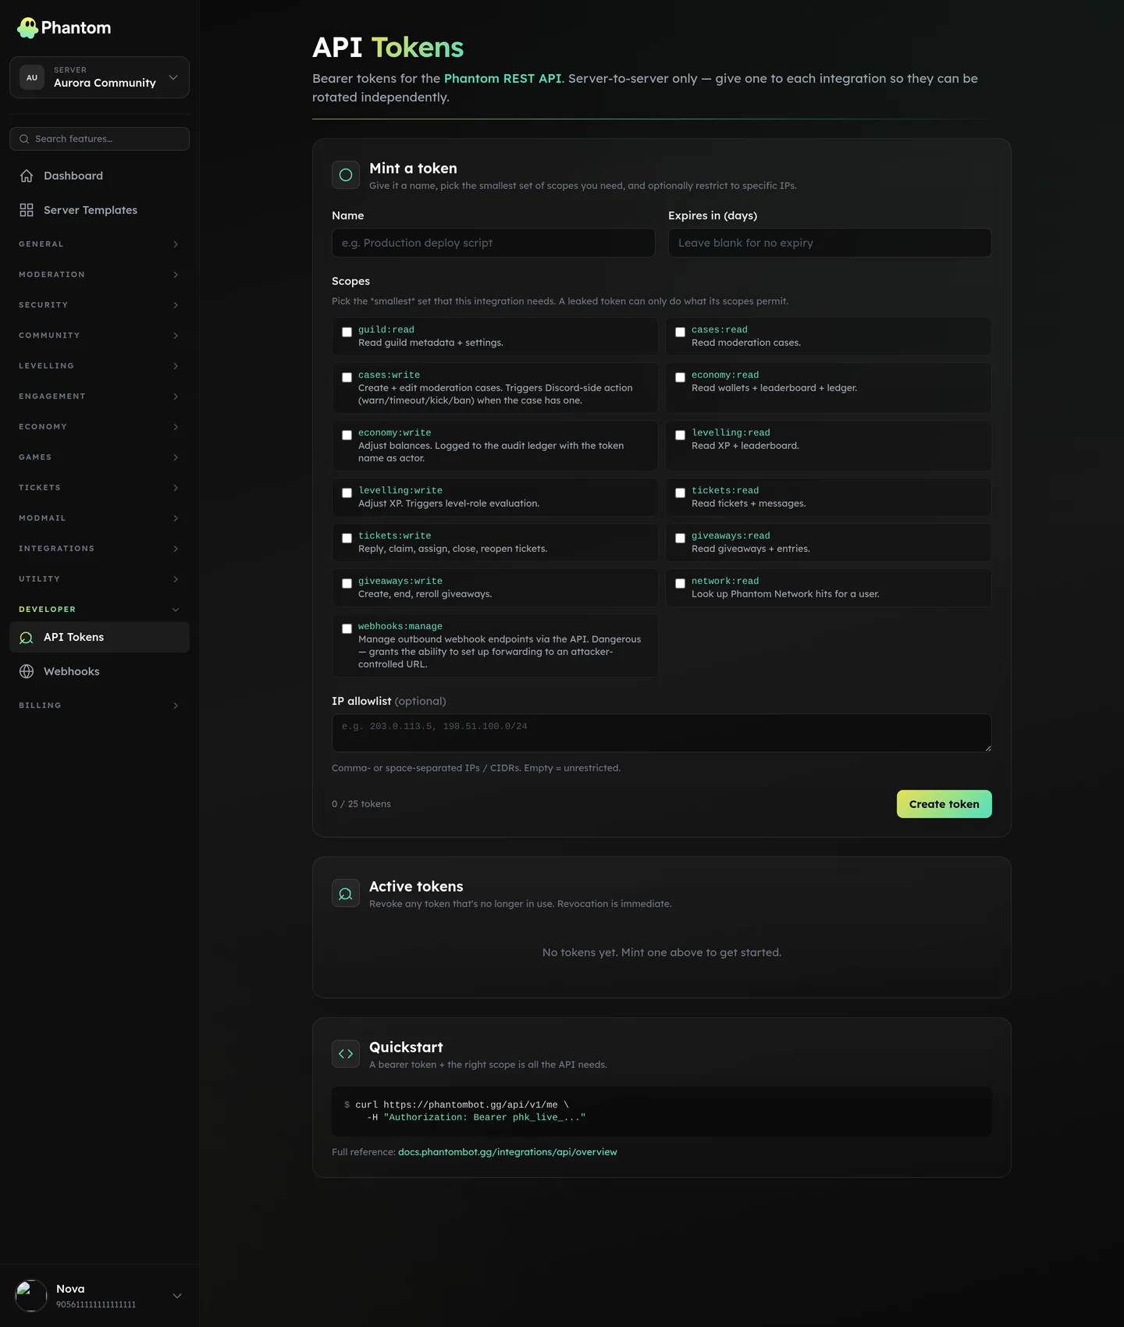Expand the General sidebar section

tap(99, 244)
